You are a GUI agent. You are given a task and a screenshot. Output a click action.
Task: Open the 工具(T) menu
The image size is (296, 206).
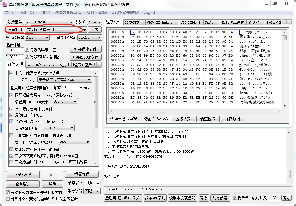pos(44,12)
